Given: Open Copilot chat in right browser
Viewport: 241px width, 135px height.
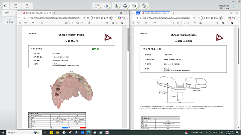Looking at the screenshot, I should pos(232,18).
